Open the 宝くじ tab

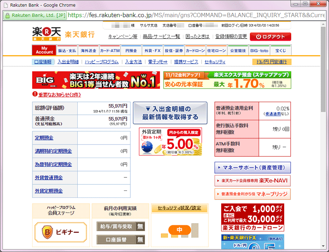(281, 50)
